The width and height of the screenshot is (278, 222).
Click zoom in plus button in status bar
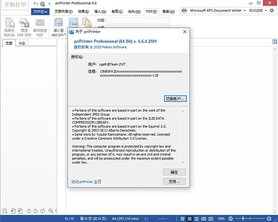269,219
